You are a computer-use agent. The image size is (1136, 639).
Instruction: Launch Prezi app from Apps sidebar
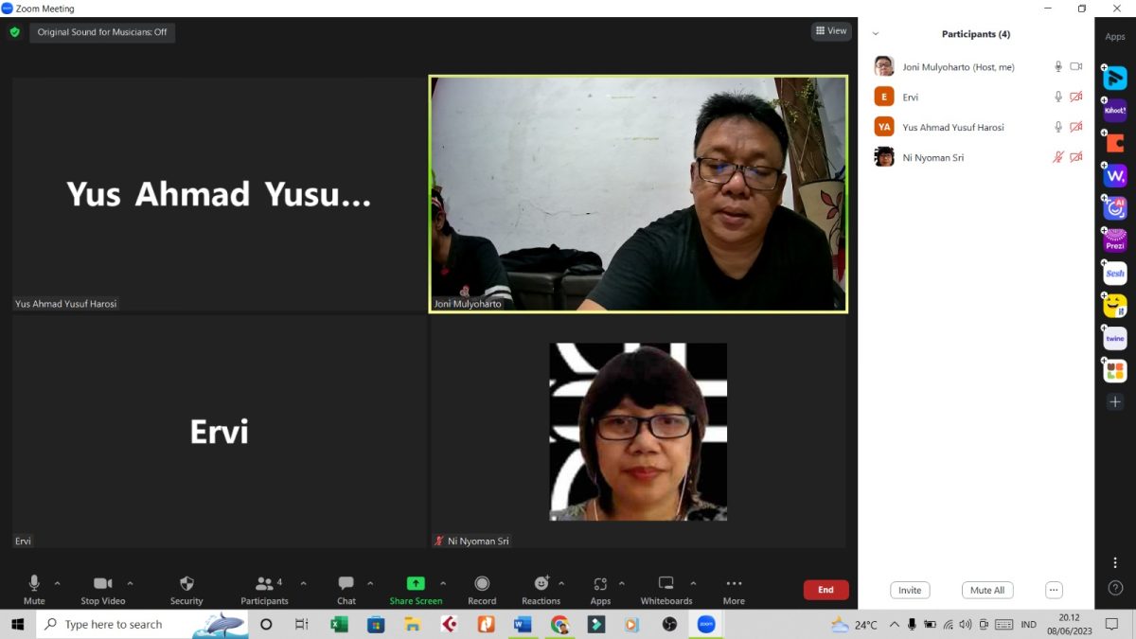(1115, 240)
